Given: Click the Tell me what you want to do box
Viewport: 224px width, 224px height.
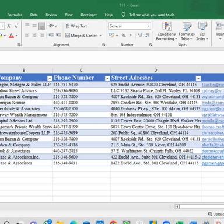Looking at the screenshot, I should [x=152, y=15].
